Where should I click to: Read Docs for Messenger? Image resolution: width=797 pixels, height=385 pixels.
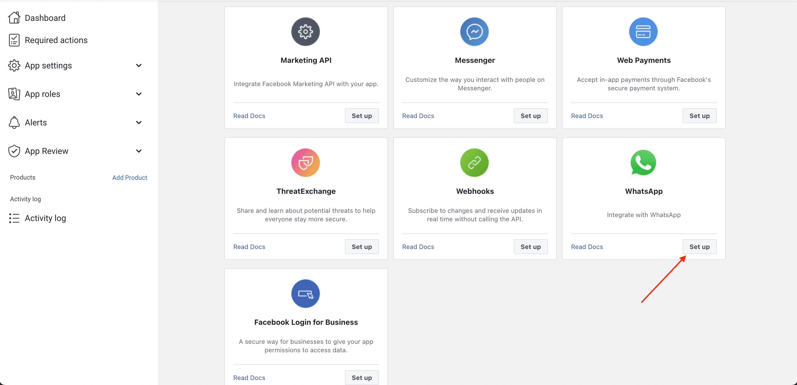418,116
